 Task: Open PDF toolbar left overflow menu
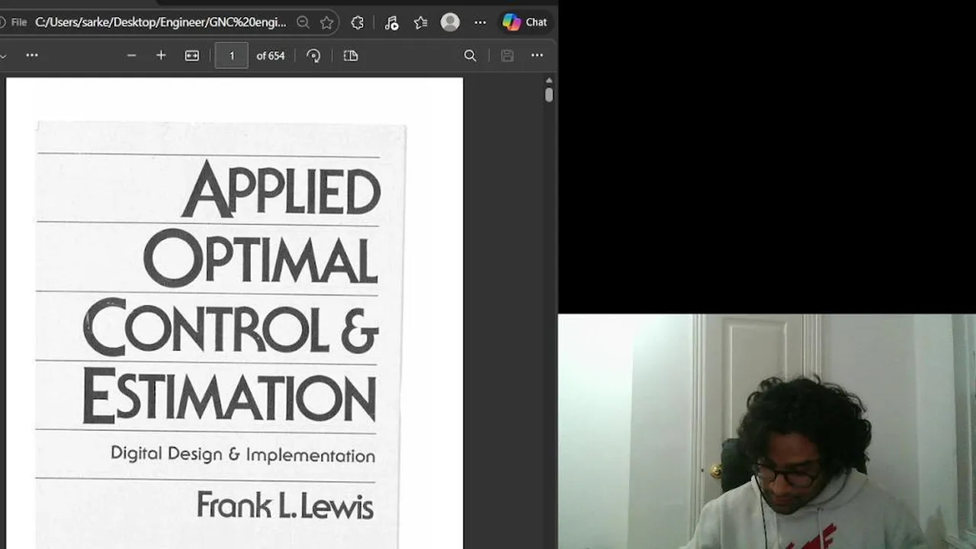(32, 56)
